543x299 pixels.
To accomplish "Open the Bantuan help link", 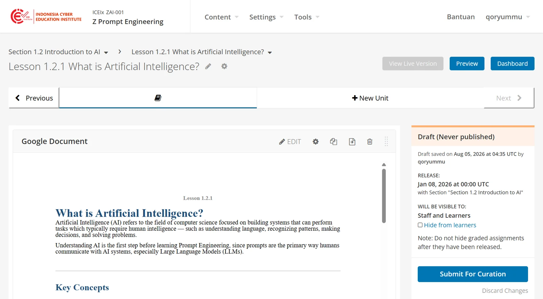I will tap(461, 17).
